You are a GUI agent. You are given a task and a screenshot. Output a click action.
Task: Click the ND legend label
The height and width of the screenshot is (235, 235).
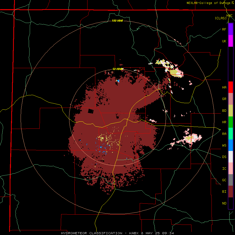coord(224,203)
